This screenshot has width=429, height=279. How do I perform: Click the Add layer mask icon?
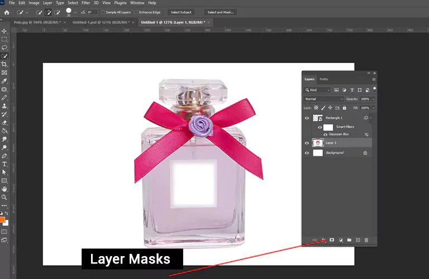[x=332, y=240]
